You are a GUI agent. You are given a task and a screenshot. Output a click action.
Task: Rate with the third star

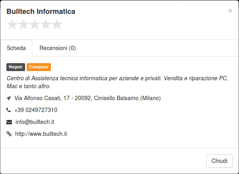[x=35, y=25]
